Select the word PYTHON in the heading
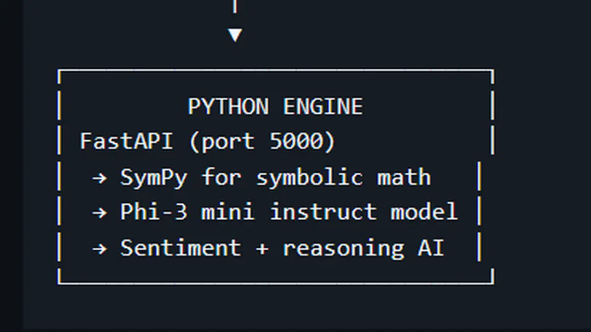Viewport: 591px width, 332px height. pyautogui.click(x=228, y=107)
